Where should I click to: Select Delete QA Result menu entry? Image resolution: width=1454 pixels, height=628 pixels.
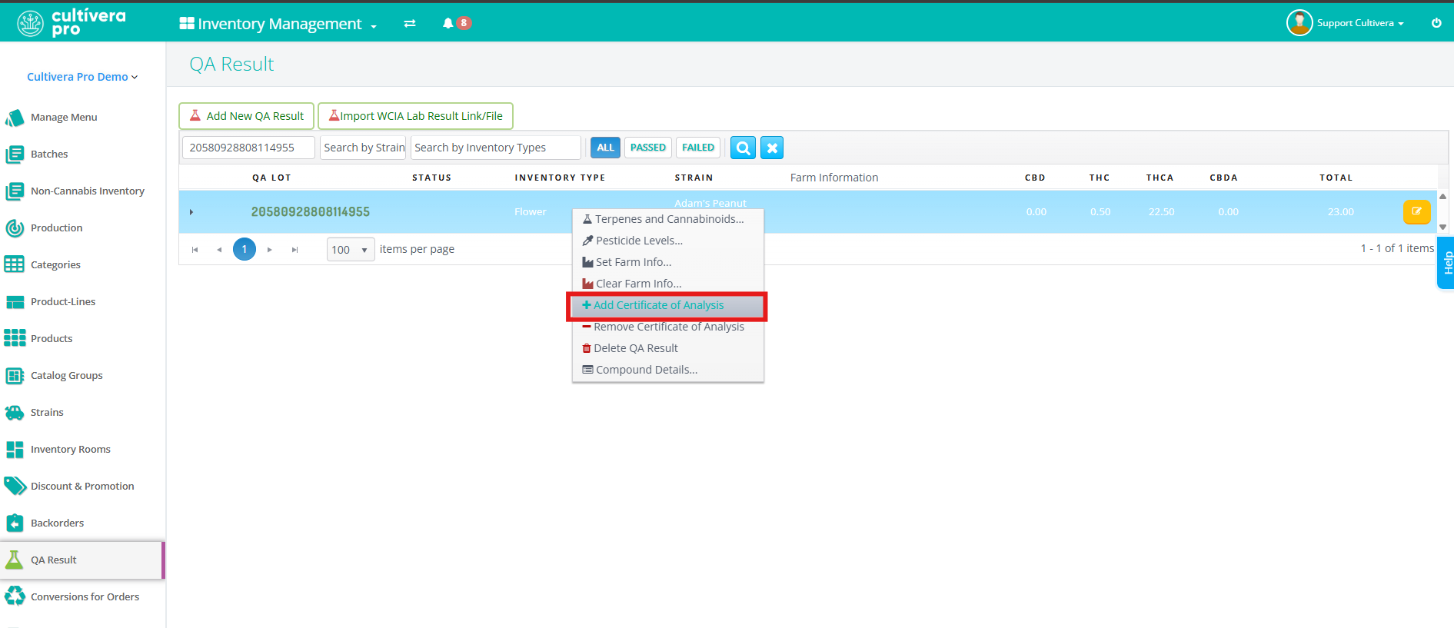coord(668,348)
